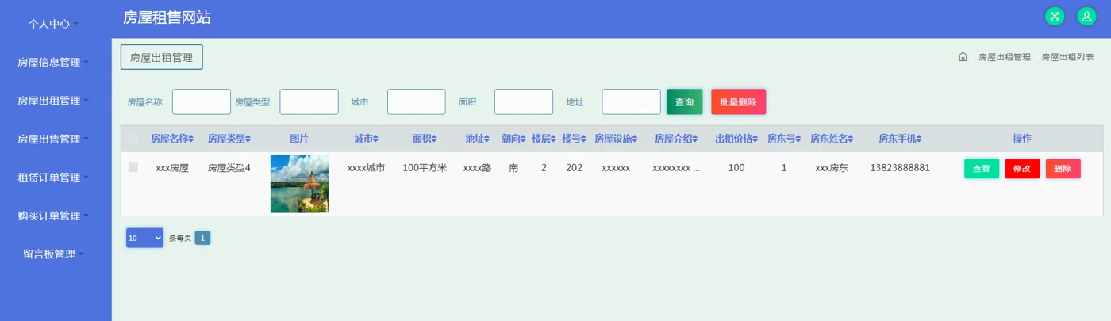Click the truncated 房屋介绍 cell text

point(676,168)
